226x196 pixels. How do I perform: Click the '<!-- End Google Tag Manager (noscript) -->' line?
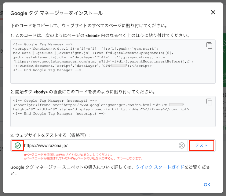(x=59, y=114)
